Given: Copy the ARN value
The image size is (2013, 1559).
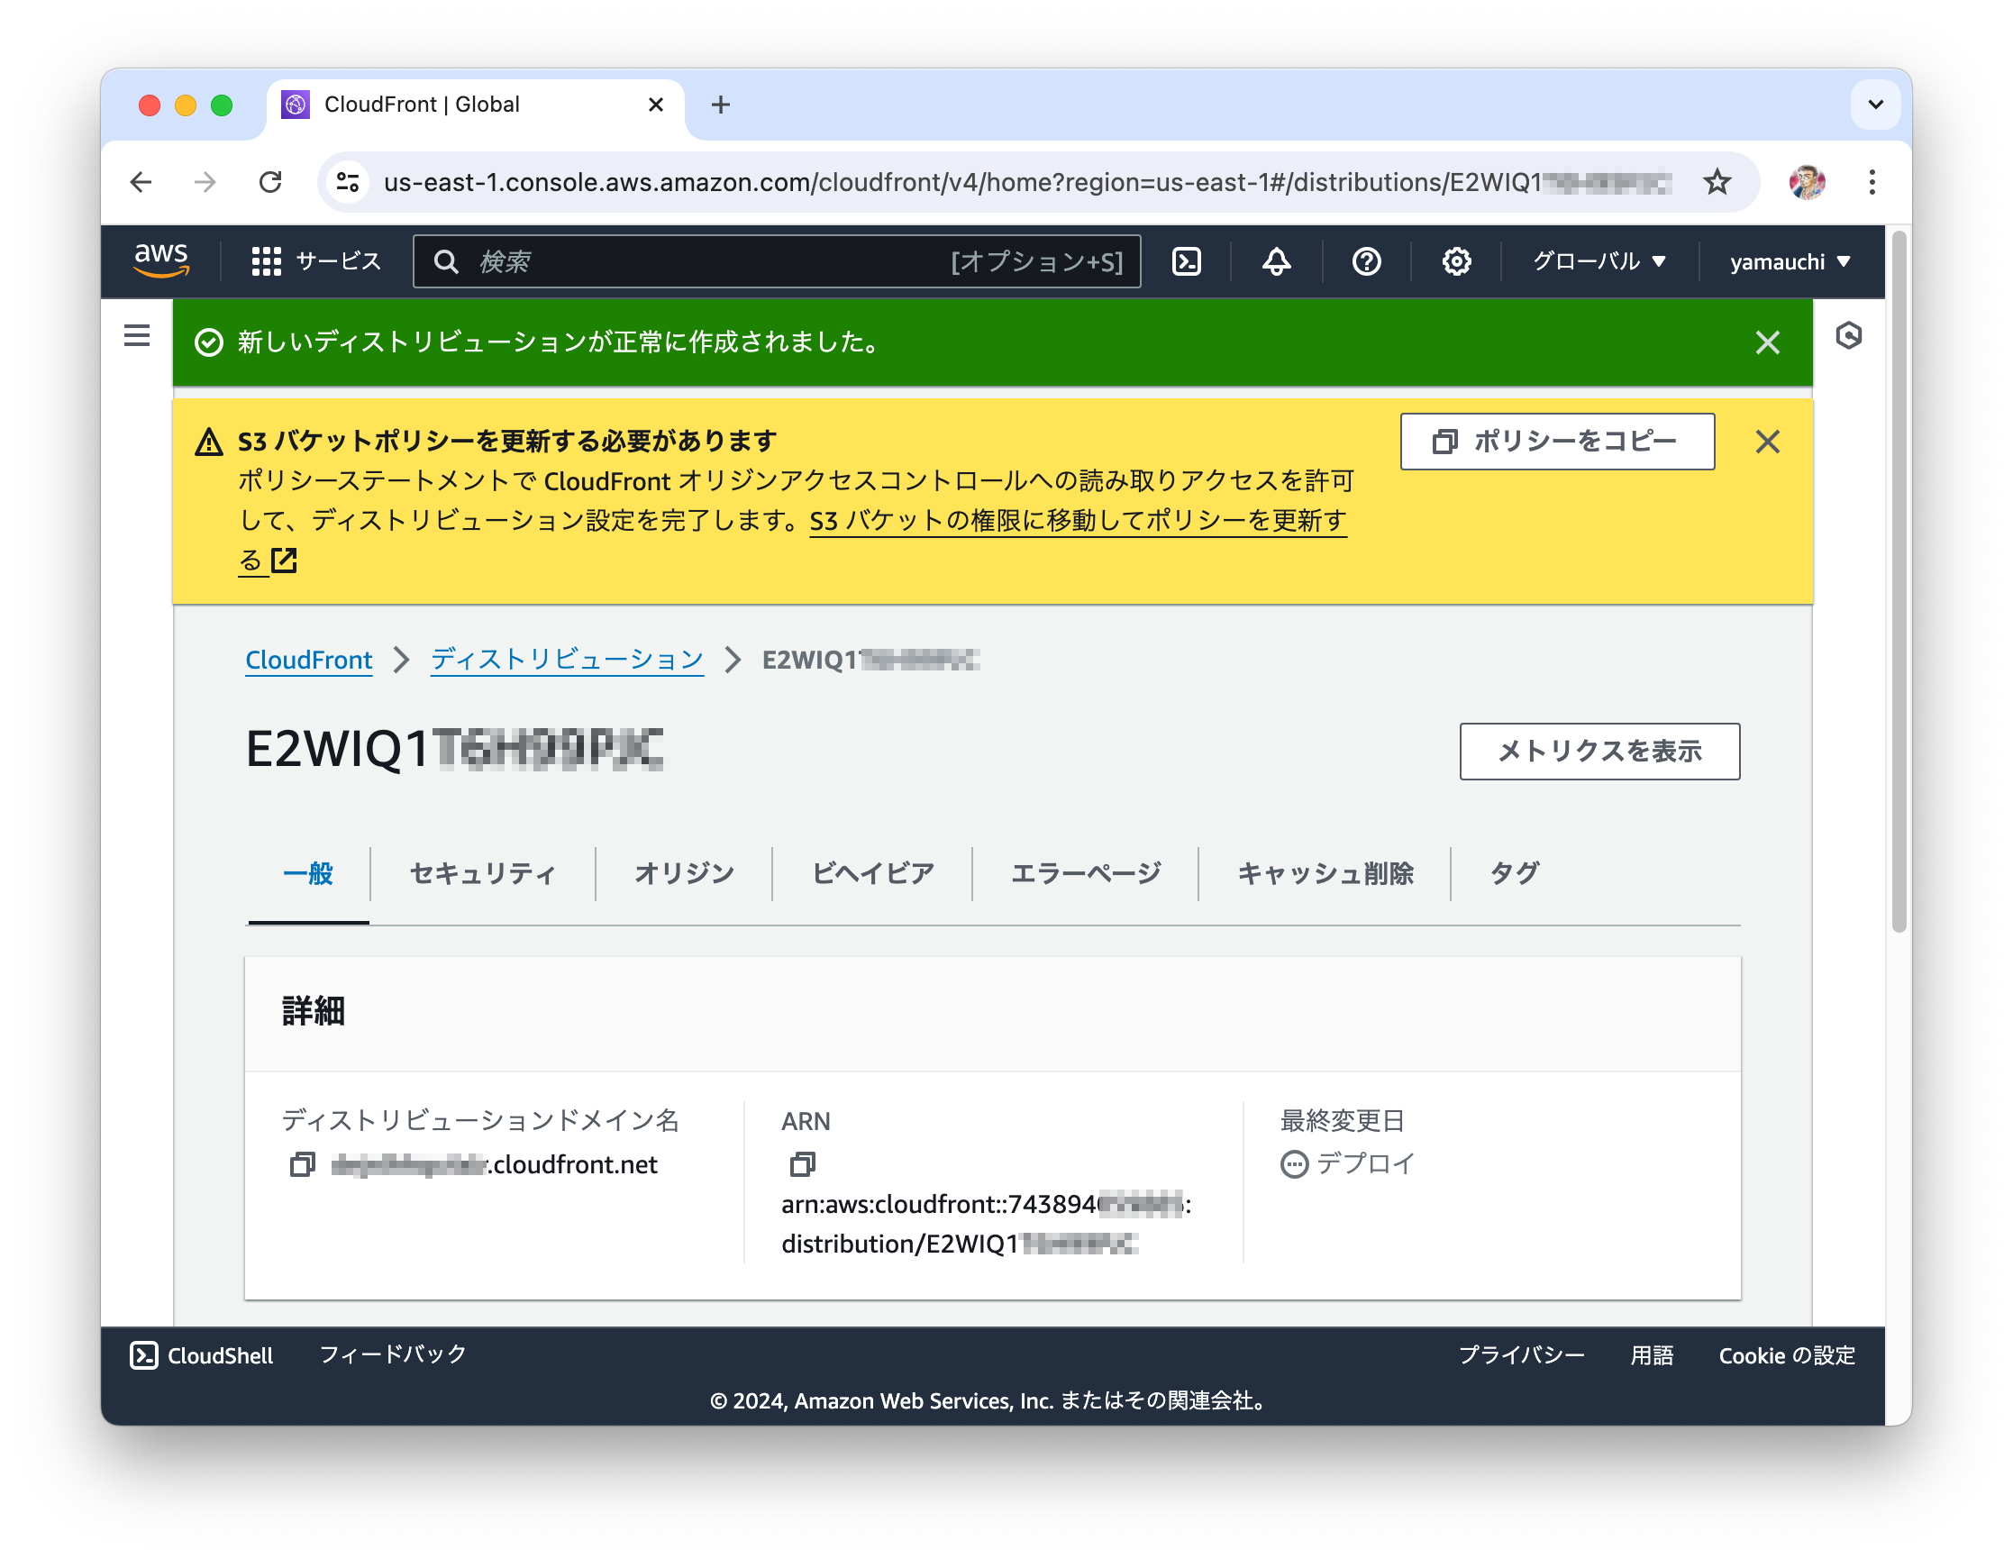Looking at the screenshot, I should click(802, 1164).
